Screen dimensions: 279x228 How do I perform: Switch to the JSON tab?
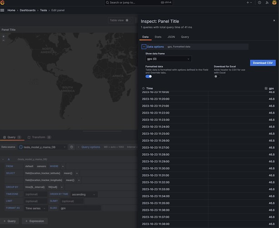click(171, 36)
